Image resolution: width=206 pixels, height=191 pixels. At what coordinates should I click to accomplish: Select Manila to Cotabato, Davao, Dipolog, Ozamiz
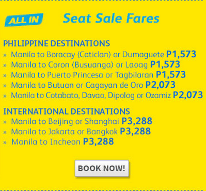click(x=103, y=95)
